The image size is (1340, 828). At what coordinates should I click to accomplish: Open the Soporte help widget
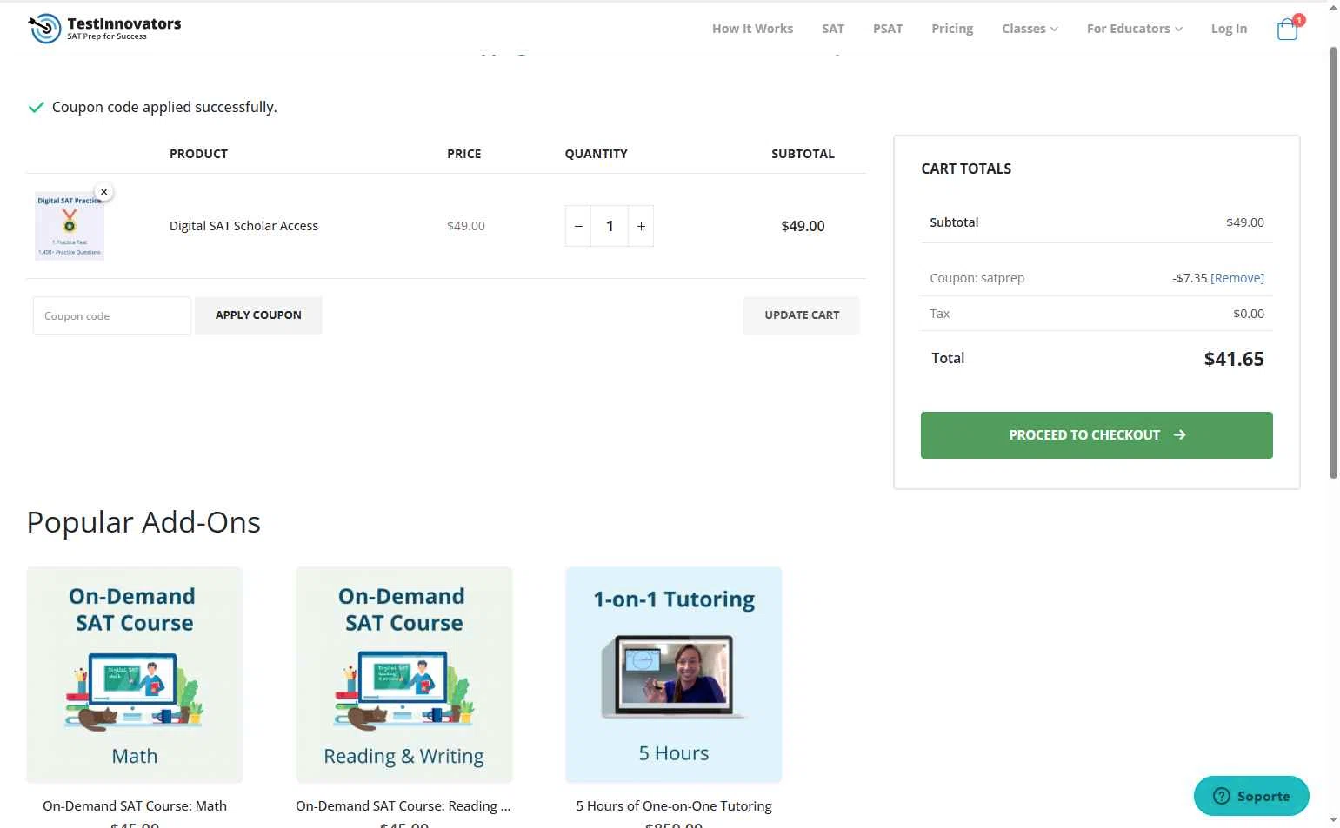pos(1251,796)
